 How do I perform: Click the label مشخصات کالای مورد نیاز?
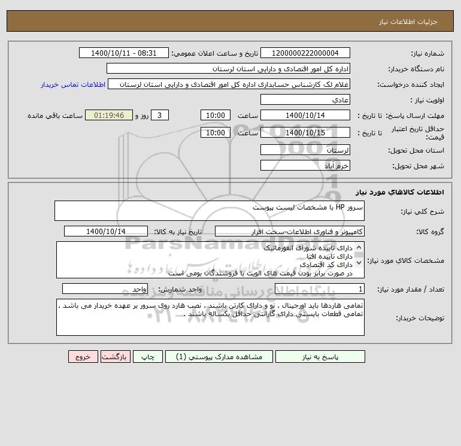click(x=406, y=260)
